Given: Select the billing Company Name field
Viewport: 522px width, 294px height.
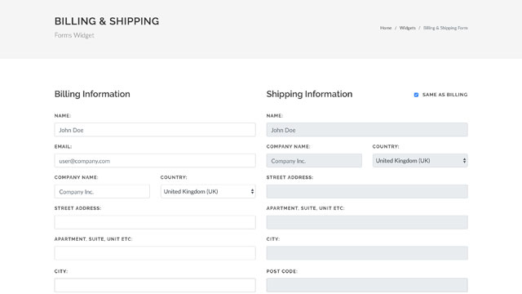Looking at the screenshot, I should [x=102, y=191].
